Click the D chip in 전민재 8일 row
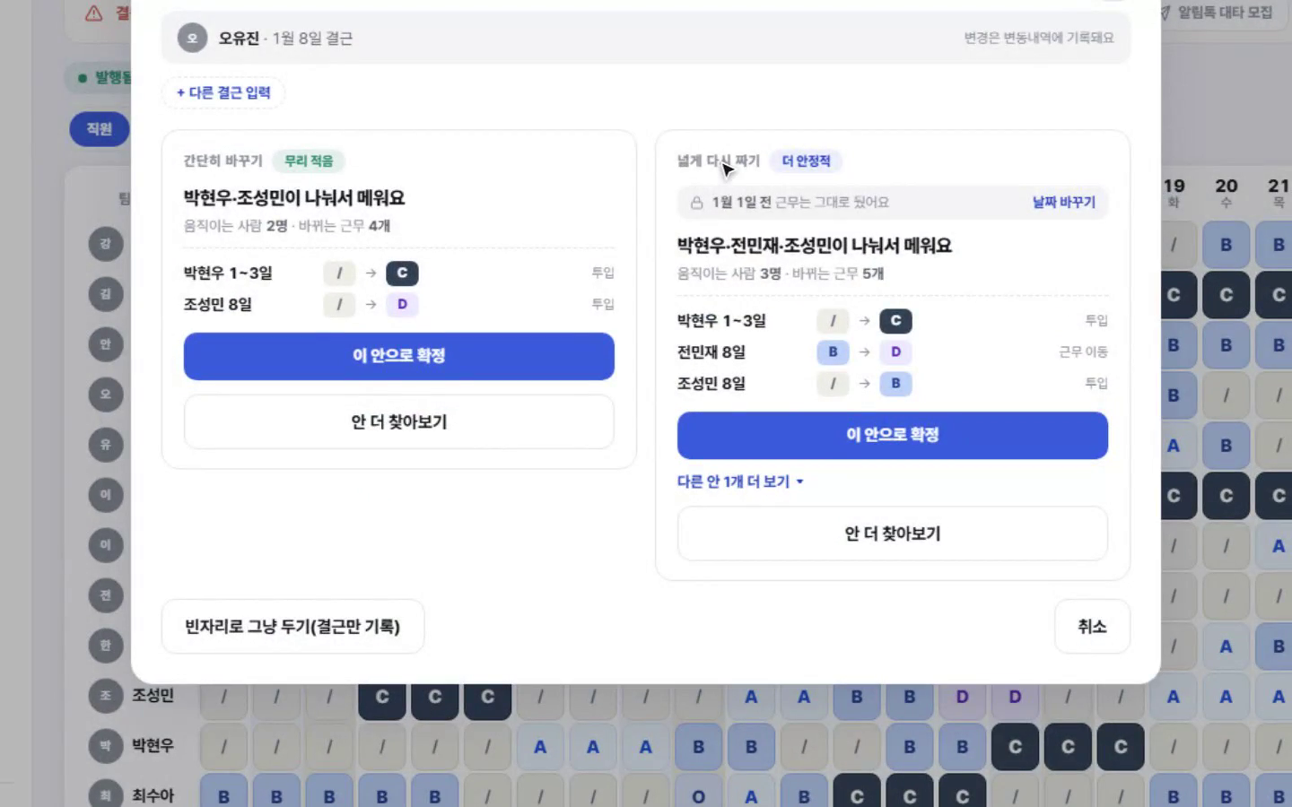The image size is (1292, 807). [x=895, y=351]
